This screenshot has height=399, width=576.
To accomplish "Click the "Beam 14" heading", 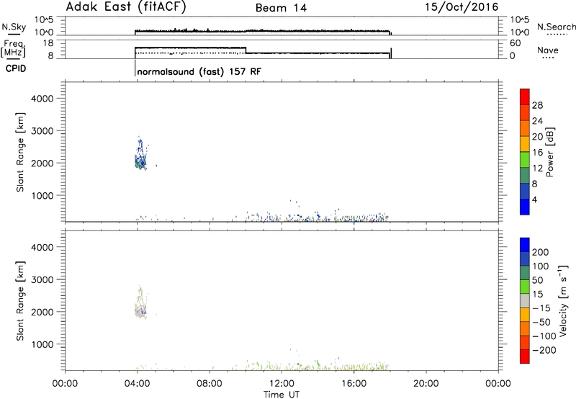I will (x=281, y=8).
